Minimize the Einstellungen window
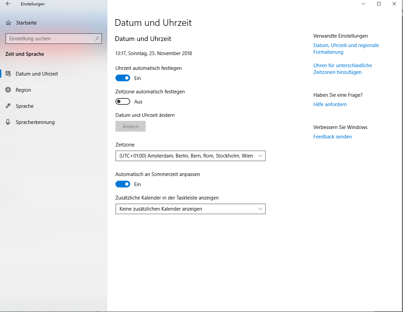 pyautogui.click(x=363, y=4)
